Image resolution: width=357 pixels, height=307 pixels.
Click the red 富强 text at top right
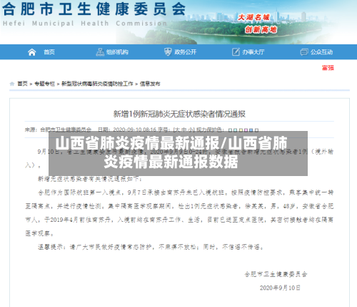[x=328, y=68]
